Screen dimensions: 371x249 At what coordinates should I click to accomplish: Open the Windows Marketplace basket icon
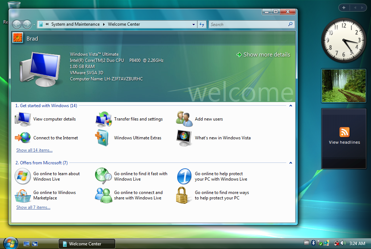tap(22, 196)
